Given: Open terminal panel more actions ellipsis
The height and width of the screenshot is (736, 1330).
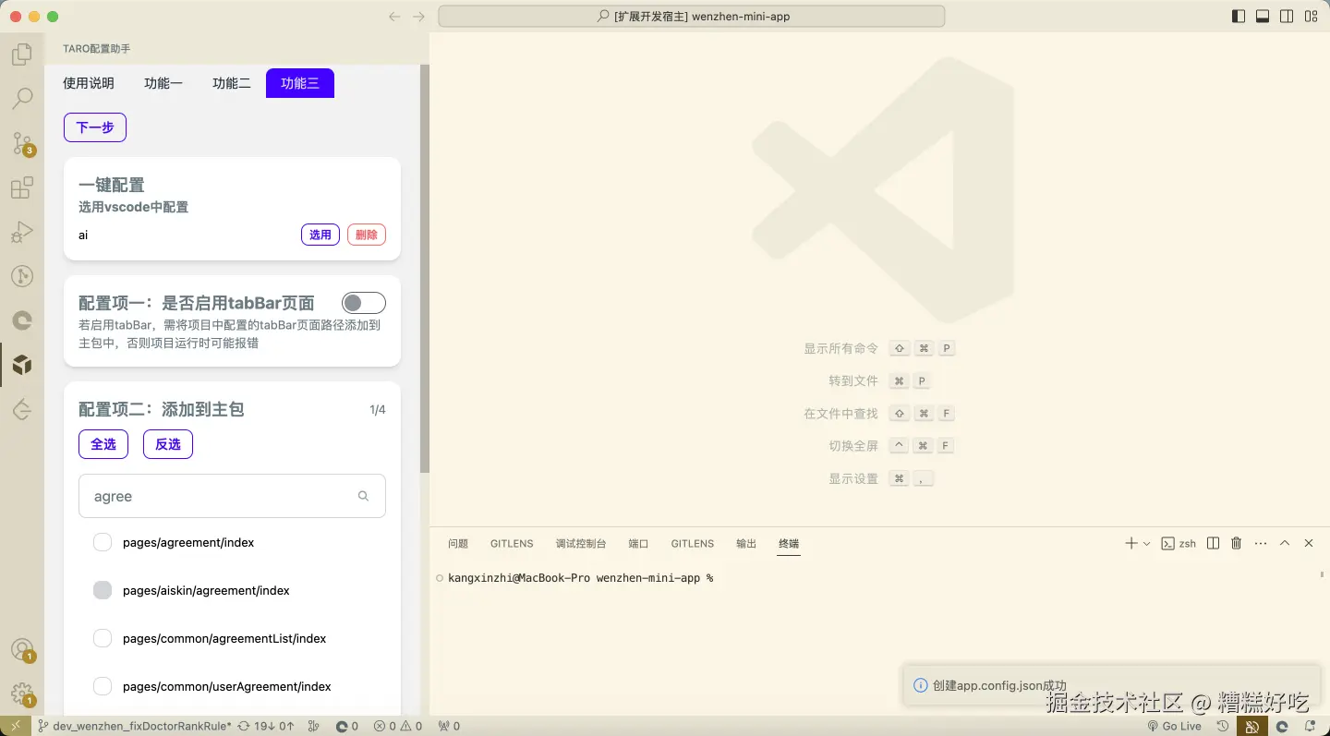Looking at the screenshot, I should point(1261,543).
